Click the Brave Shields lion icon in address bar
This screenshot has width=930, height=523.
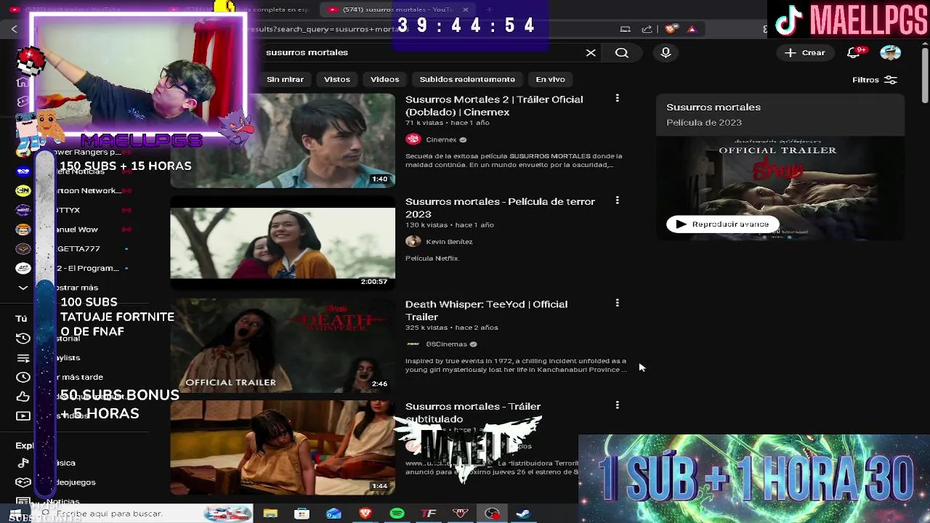pyautogui.click(x=671, y=29)
